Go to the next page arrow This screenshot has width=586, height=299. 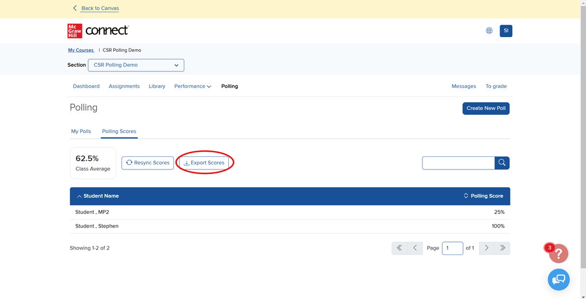click(486, 248)
